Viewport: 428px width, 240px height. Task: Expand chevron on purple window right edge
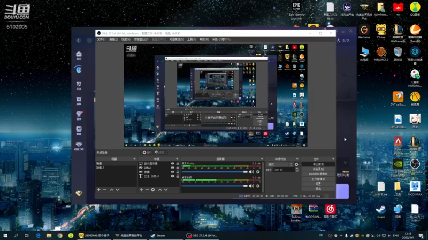(345, 163)
